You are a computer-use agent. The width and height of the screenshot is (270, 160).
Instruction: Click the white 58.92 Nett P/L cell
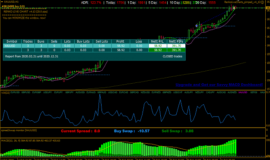[x=158, y=46]
